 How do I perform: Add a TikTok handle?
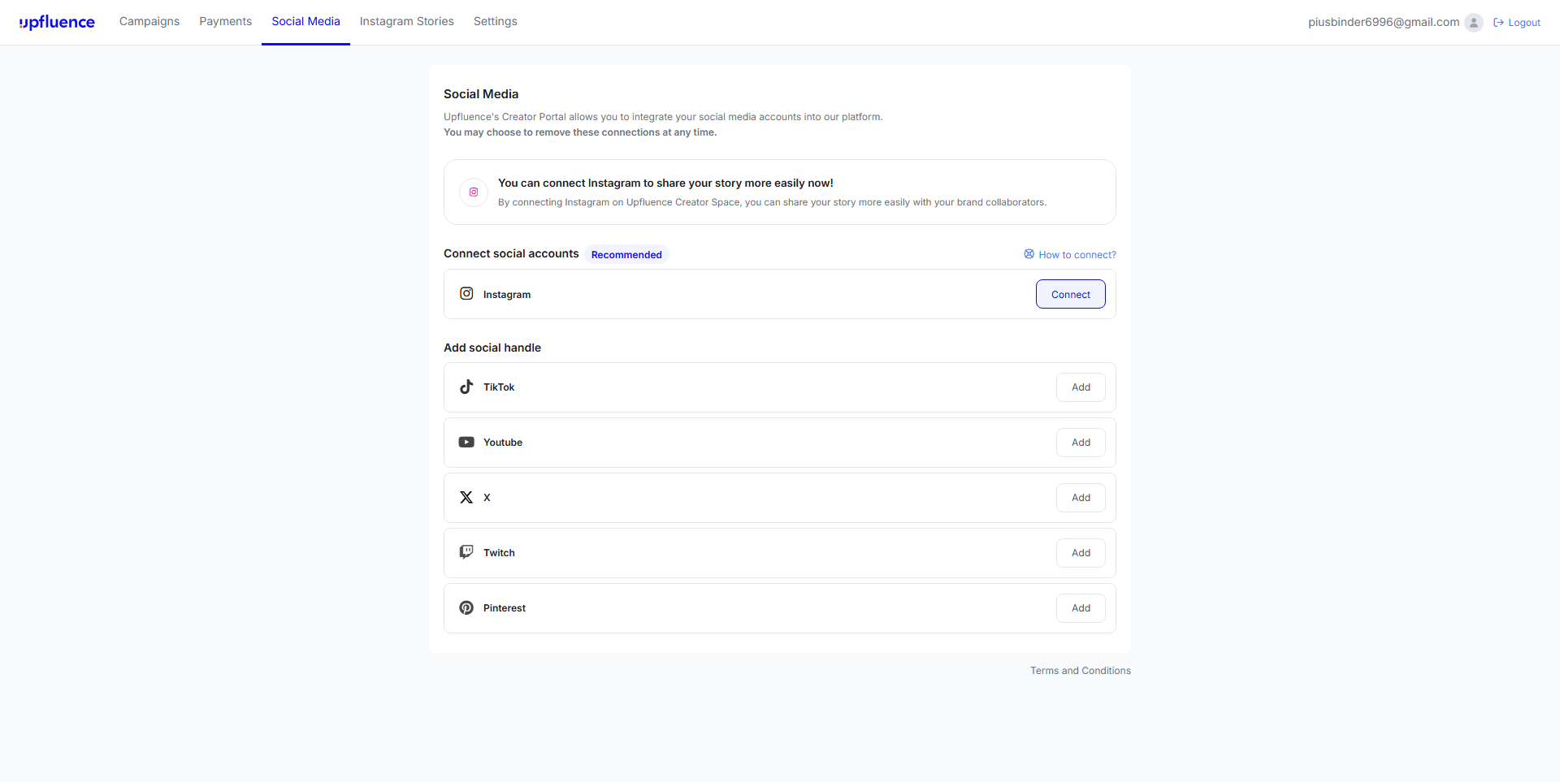coord(1081,387)
